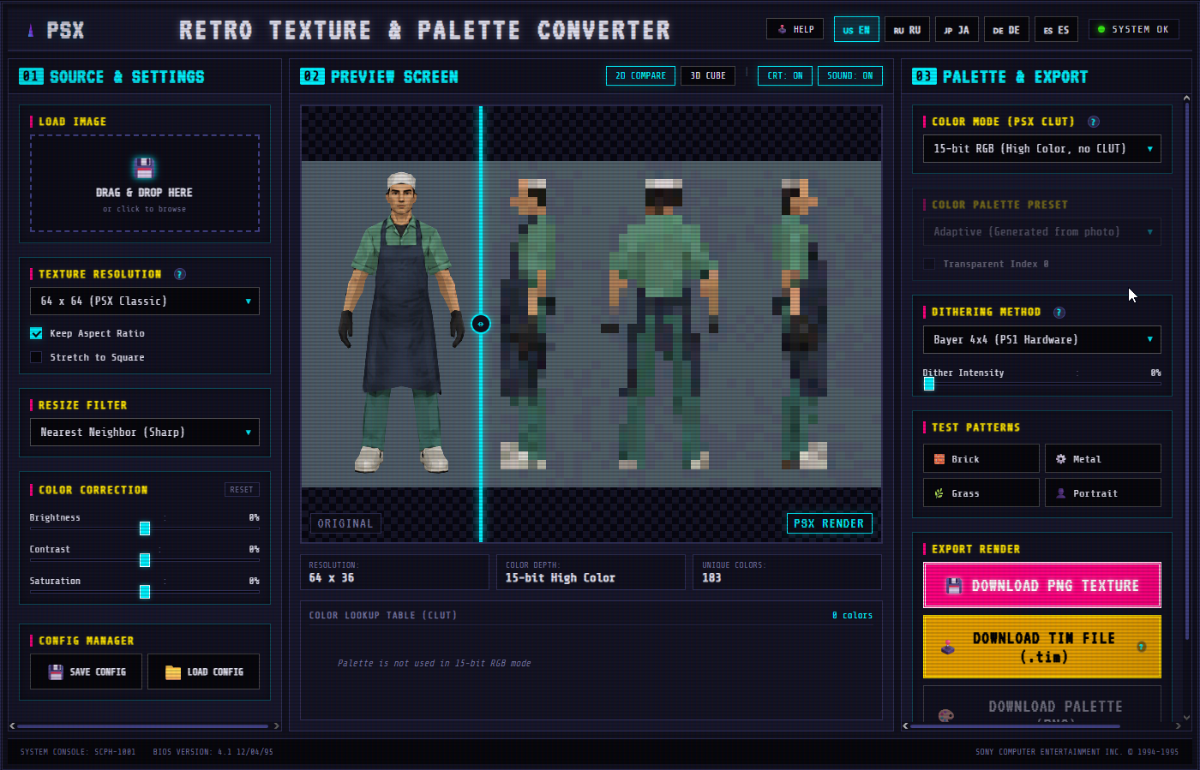This screenshot has width=1200, height=770.
Task: Click Download Palette button
Action: pyautogui.click(x=1042, y=704)
